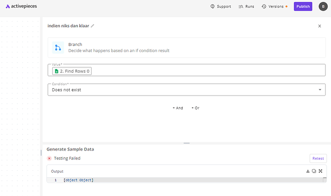The image size is (331, 196).
Task: Click the 'indien niks dan klaar' title
Action: pyautogui.click(x=68, y=26)
